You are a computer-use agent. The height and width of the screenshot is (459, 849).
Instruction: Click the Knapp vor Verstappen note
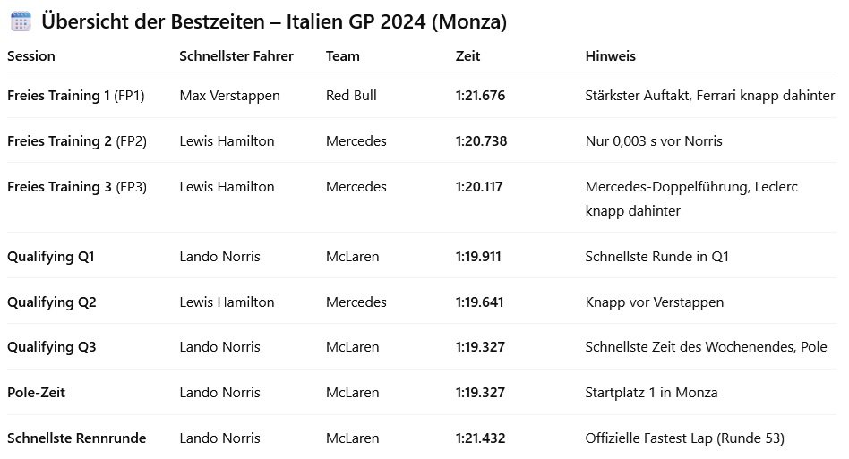(655, 302)
